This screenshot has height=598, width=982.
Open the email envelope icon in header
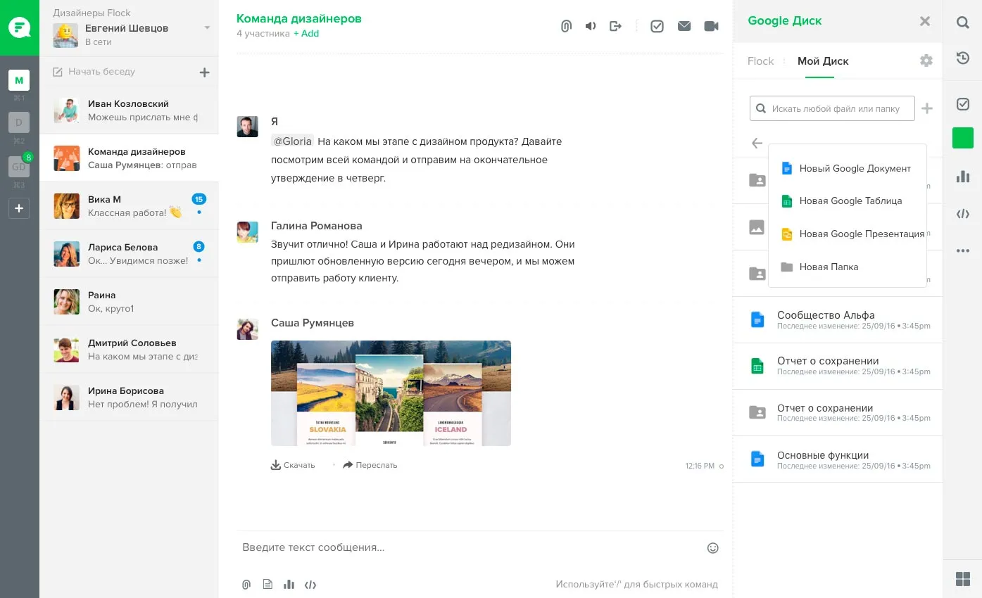click(684, 26)
